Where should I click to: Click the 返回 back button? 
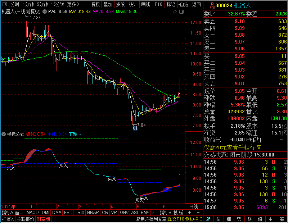point(196,4)
